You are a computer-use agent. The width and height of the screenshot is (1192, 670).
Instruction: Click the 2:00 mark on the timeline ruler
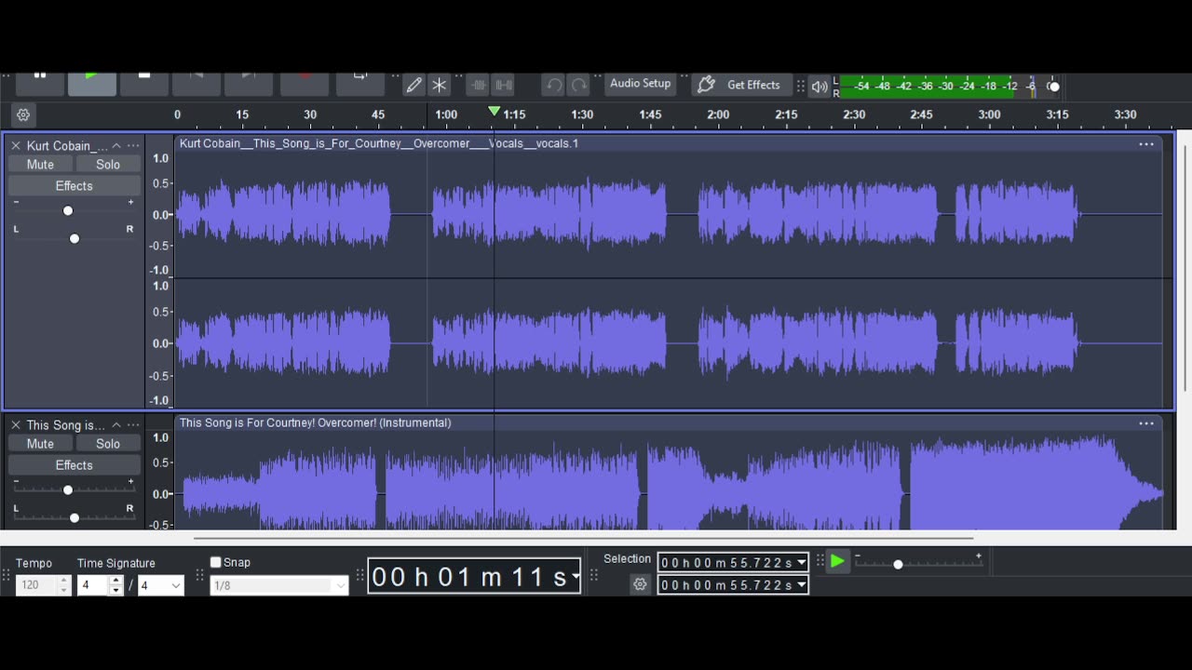pos(718,114)
